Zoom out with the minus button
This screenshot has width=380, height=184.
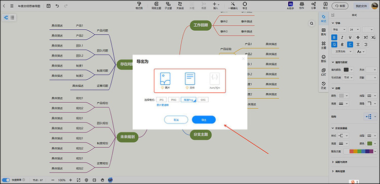click(53, 180)
